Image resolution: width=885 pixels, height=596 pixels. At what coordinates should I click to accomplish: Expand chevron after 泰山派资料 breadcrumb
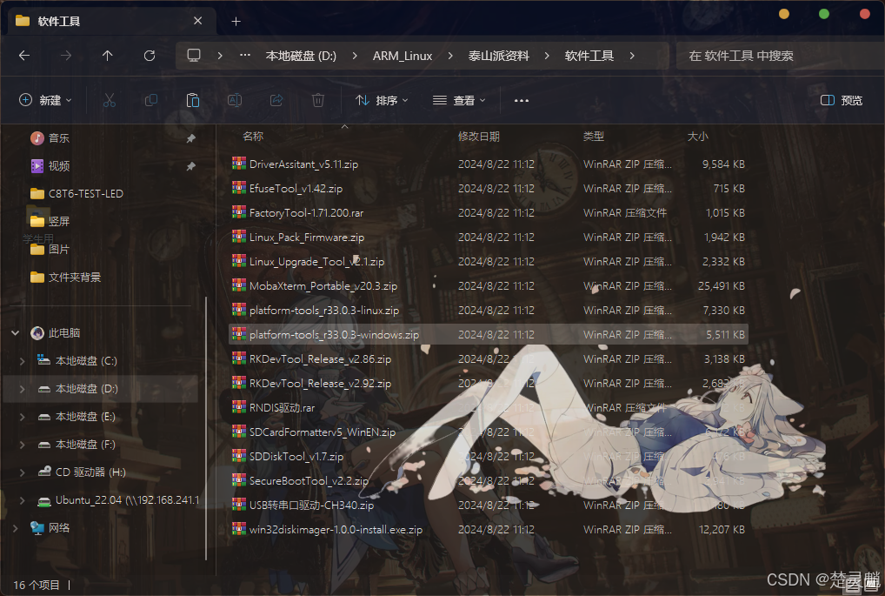click(x=547, y=56)
